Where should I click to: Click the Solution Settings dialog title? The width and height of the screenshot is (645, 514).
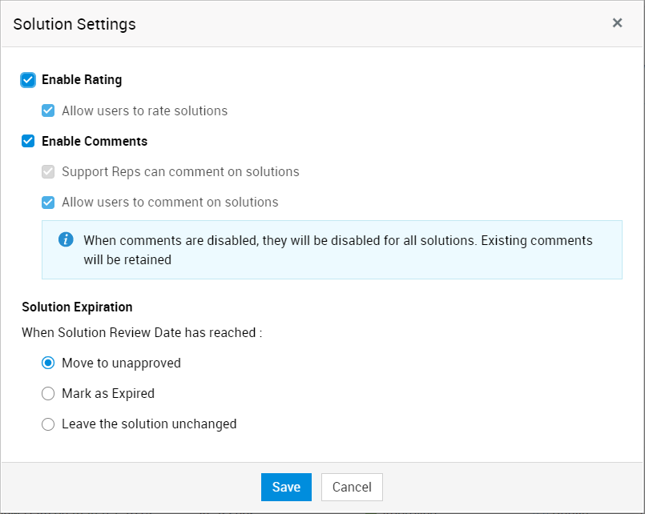(75, 24)
